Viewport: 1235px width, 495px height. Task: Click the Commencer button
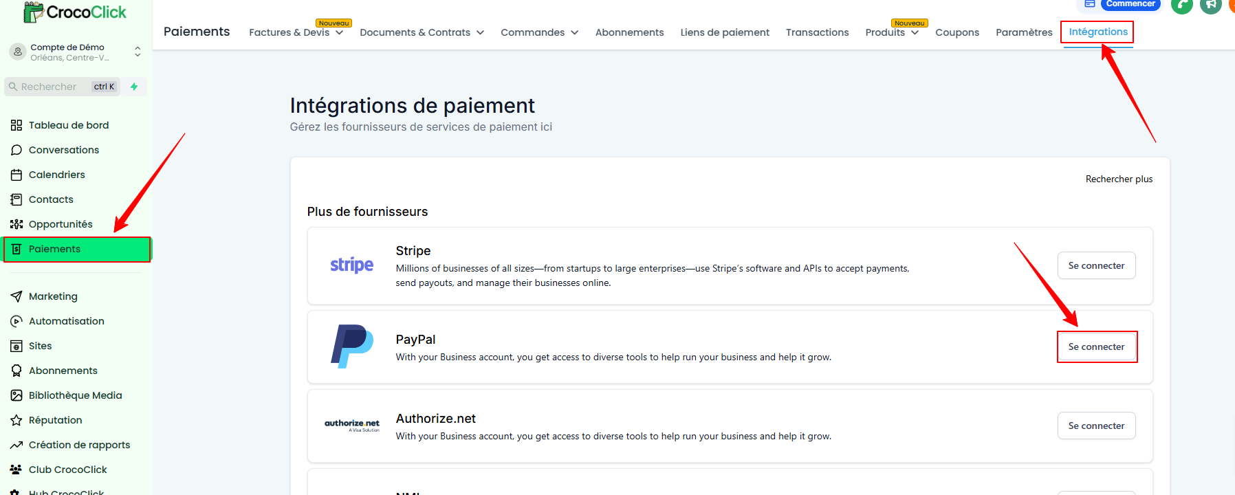tap(1130, 4)
